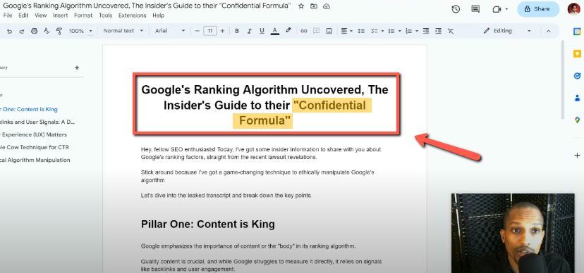584x273 pixels.
Task: Add a summary with outline plus
Action: pyautogui.click(x=77, y=68)
